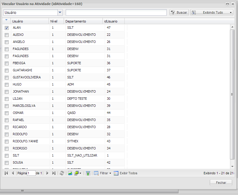Screen dimensions: 238x195
Task: Check the FBEXIGA row checkbox
Action: (x=7, y=63)
